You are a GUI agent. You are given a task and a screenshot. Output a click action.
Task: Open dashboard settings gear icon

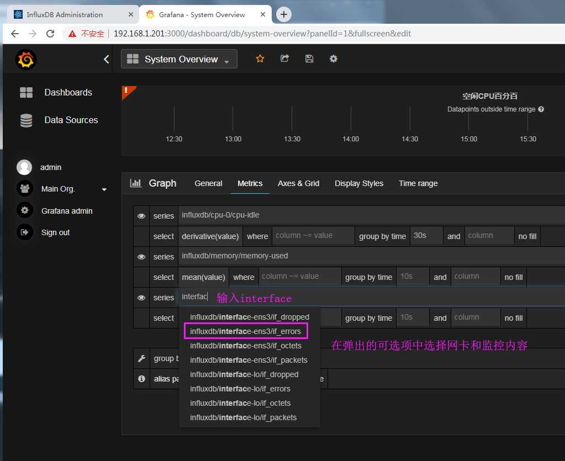click(x=334, y=59)
